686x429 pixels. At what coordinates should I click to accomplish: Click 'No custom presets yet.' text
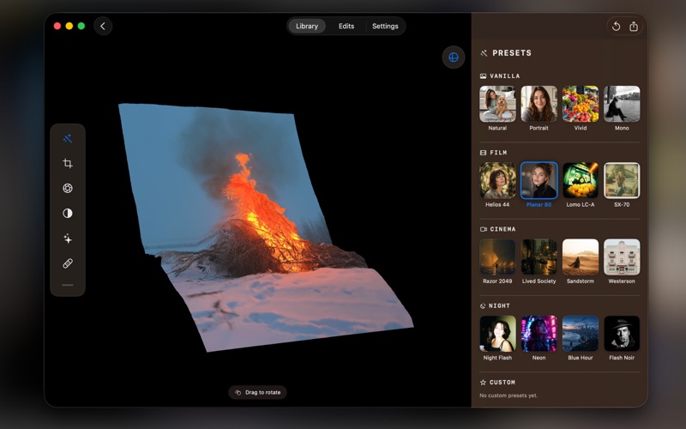508,396
